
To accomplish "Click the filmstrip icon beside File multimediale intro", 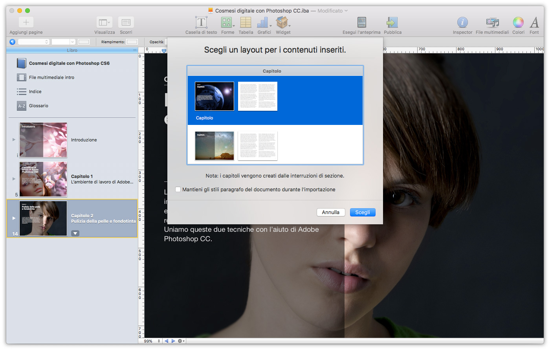I will click(21, 77).
